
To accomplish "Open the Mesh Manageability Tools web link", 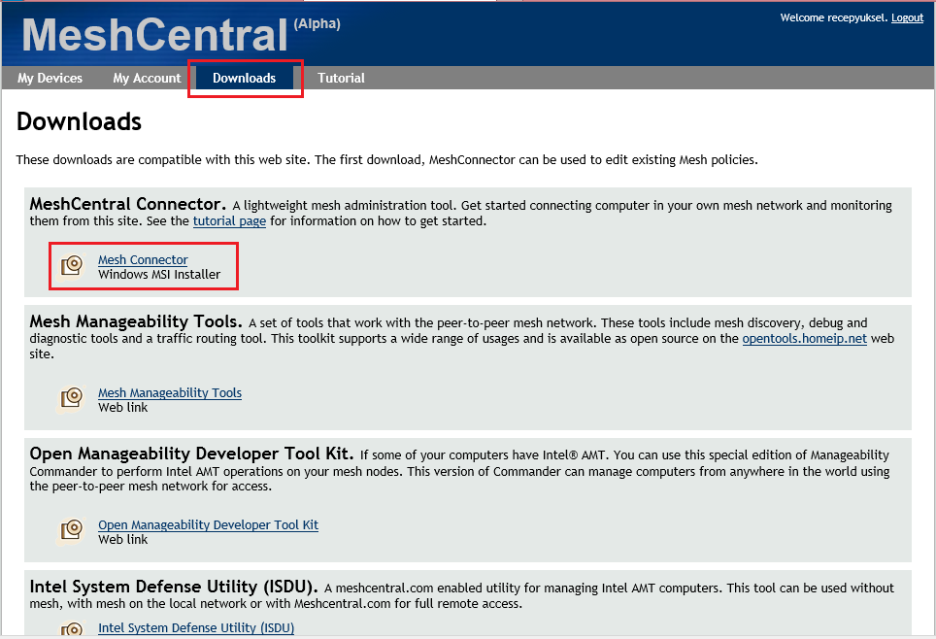I will point(170,393).
